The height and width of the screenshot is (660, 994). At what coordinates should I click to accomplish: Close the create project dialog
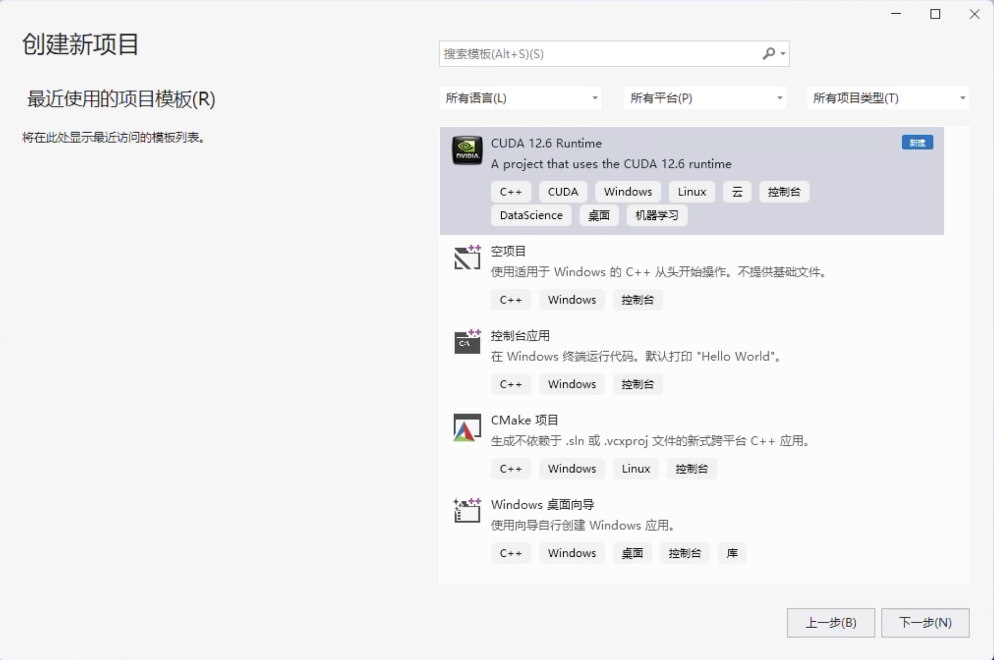pos(975,14)
